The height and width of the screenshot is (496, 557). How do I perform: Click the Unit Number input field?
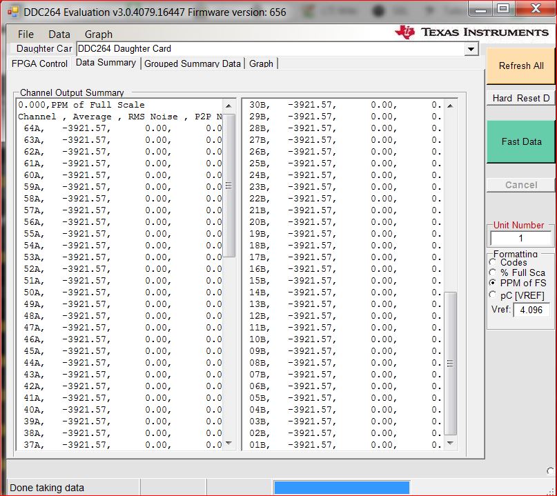(x=521, y=238)
